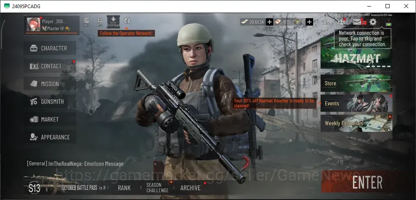The width and height of the screenshot is (416, 200).
Task: Open the ARCHIVE tab
Action: 190,188
